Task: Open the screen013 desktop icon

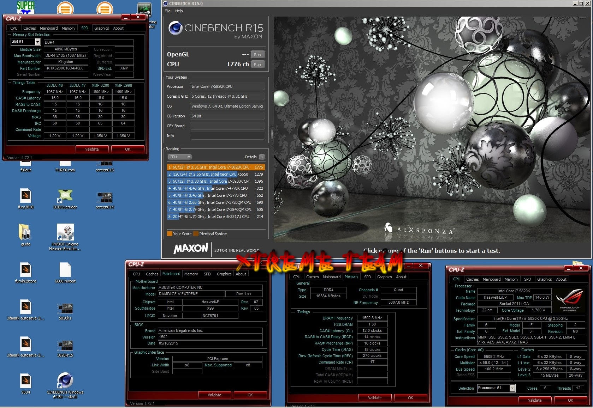Action: coord(105,166)
